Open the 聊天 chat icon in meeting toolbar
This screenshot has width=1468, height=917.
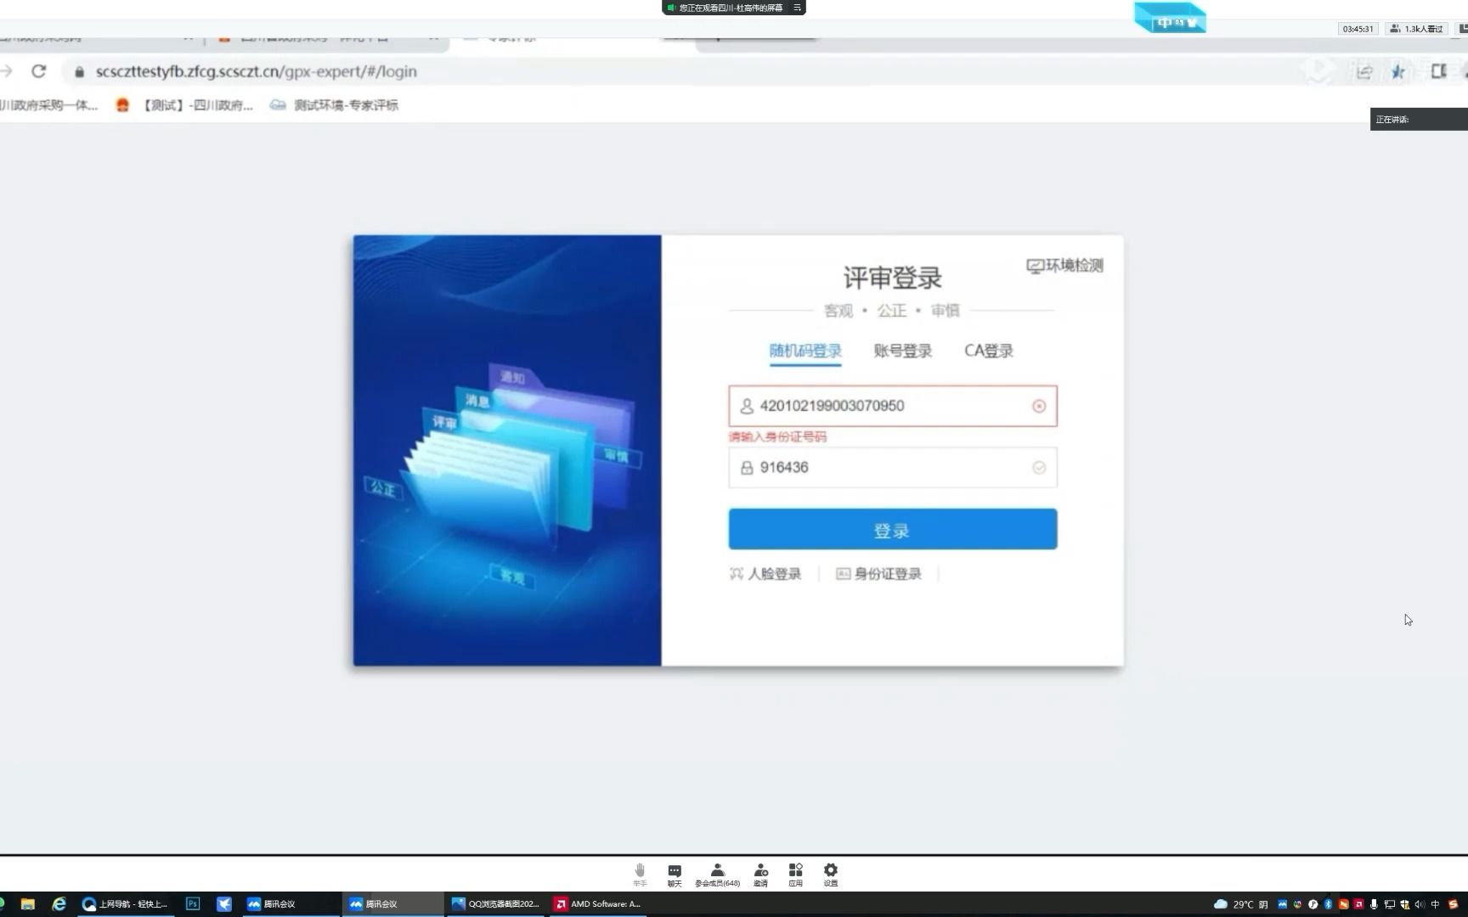click(x=675, y=875)
